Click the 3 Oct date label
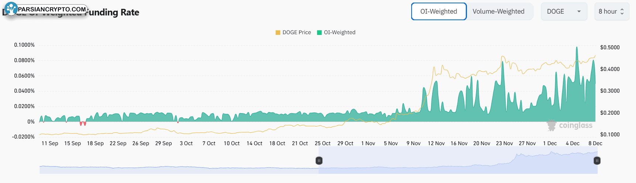 tap(186, 143)
